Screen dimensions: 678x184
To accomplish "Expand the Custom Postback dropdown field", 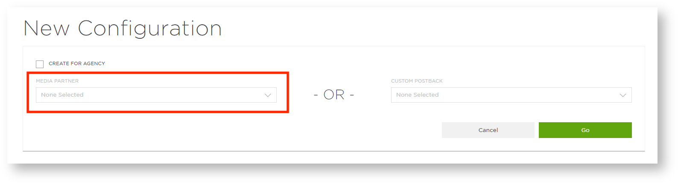I will 511,95.
